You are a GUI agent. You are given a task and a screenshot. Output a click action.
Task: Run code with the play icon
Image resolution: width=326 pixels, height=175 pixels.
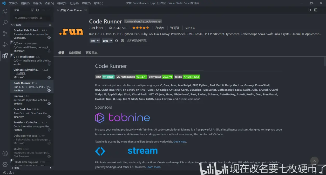click(310, 10)
